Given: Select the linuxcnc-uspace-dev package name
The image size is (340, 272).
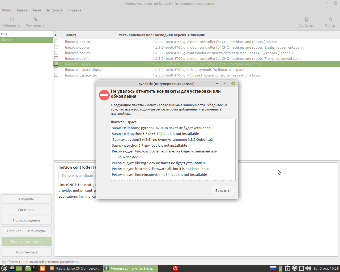Looking at the screenshot, I should pyautogui.click(x=81, y=75).
